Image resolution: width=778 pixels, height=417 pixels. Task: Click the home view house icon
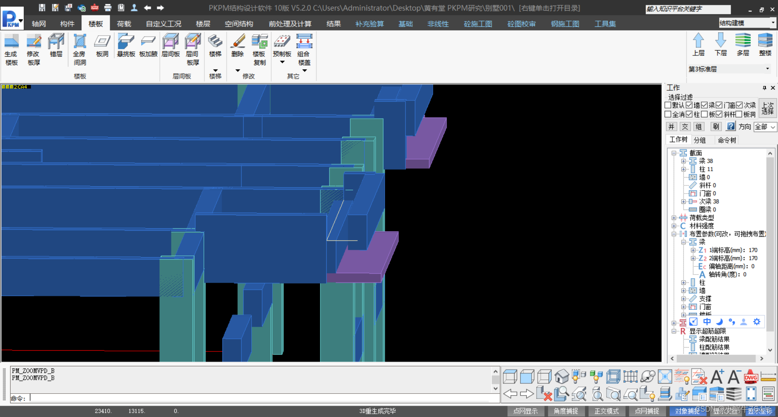[562, 377]
